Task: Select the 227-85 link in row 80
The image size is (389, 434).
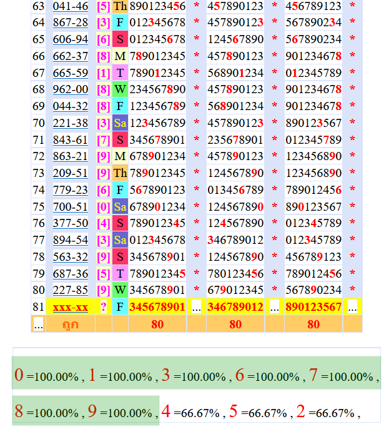Action: coord(70,290)
